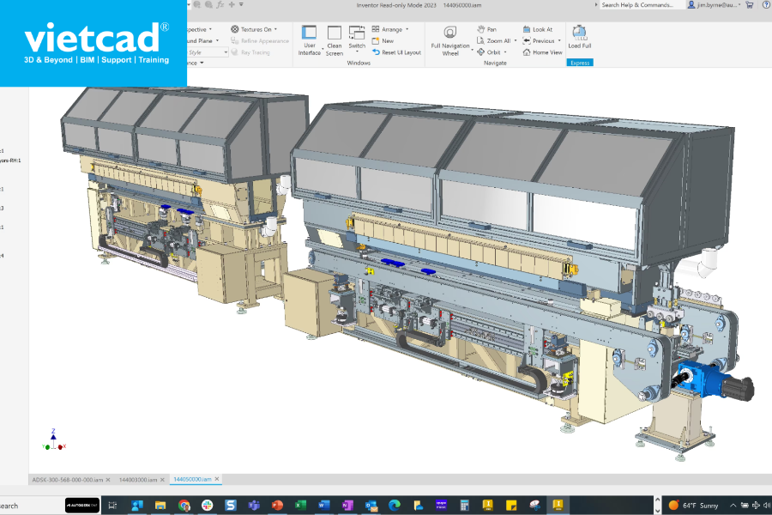Screen dimensions: 772x515
Task: Open the Autodesk shopping cart icon
Action: (750, 5)
